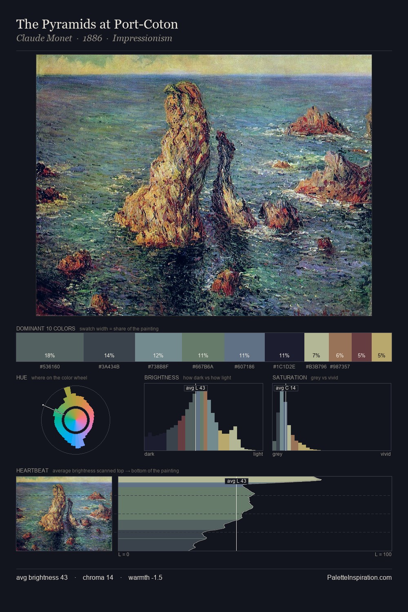The width and height of the screenshot is (408, 612).
Task: Click the L = 0 axis label
Action: pos(124,554)
